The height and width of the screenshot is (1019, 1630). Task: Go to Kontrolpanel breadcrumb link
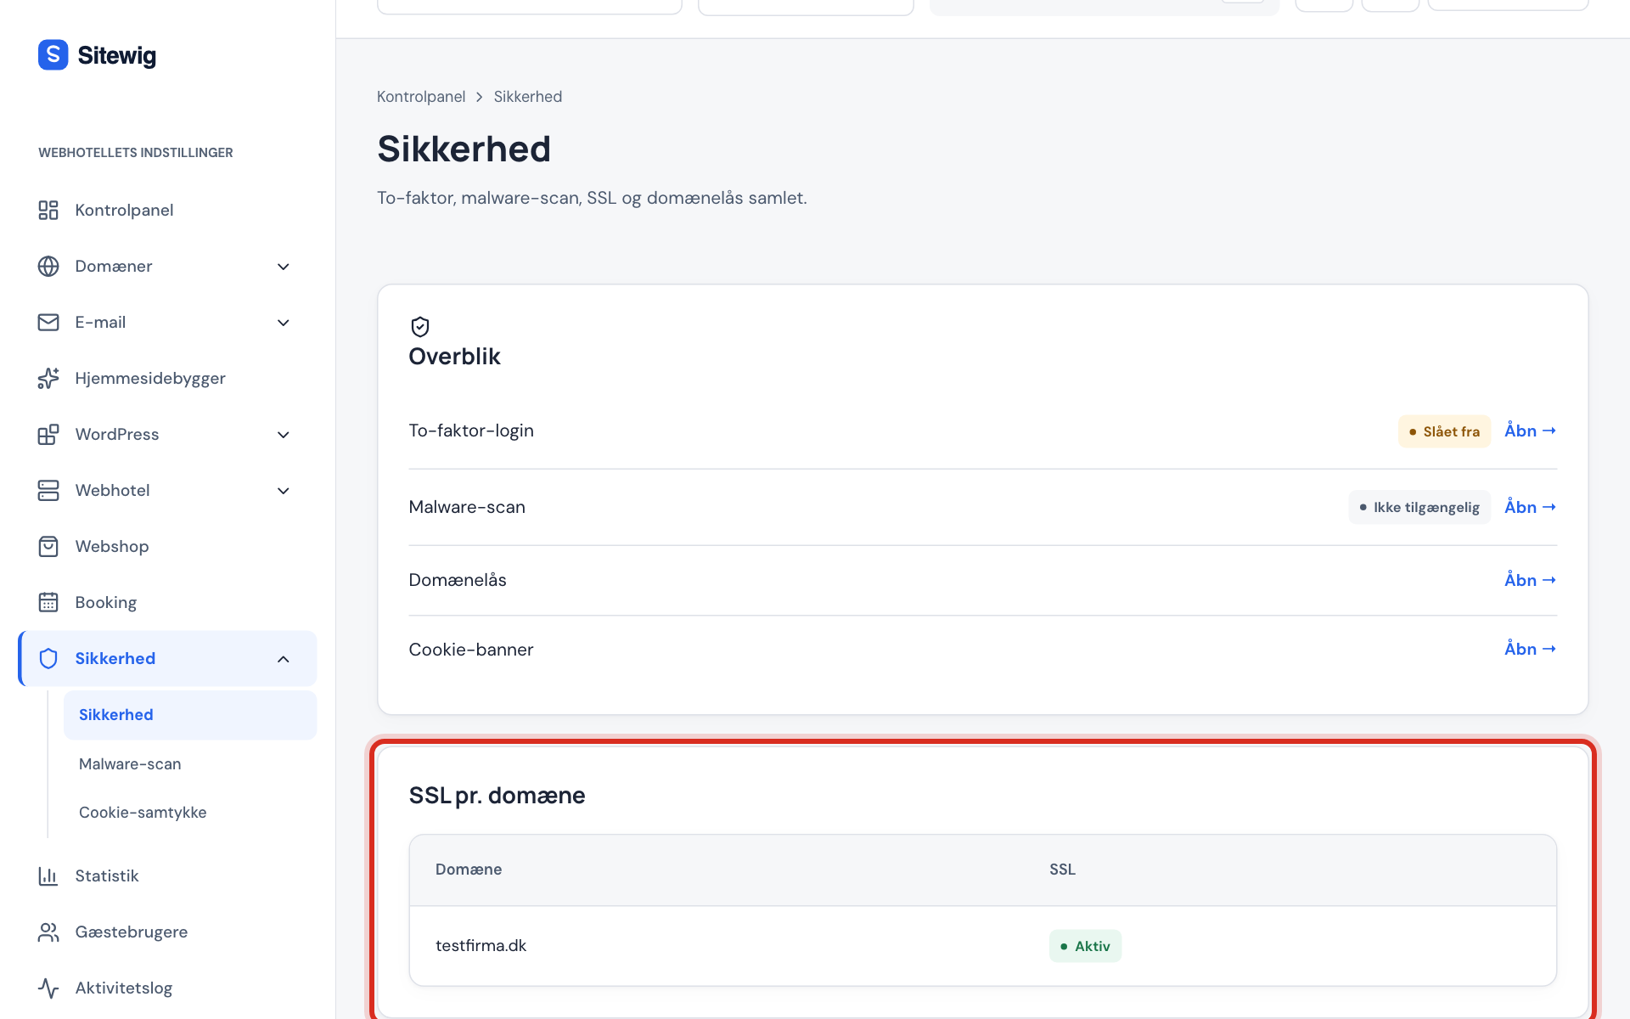pyautogui.click(x=421, y=97)
